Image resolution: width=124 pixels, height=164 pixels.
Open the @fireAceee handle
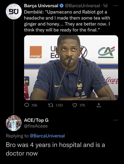(36, 126)
